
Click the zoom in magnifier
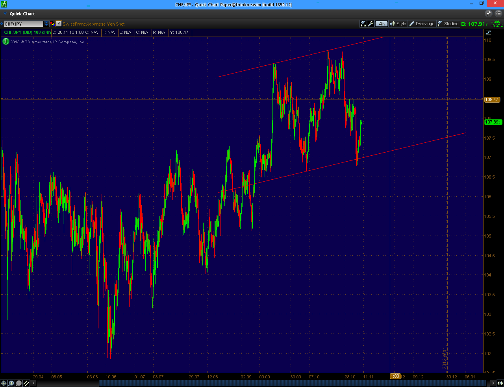point(11,383)
